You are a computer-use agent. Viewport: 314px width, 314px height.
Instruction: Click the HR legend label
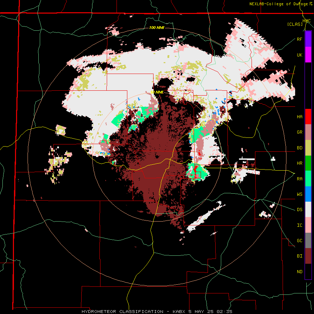pos(299,163)
